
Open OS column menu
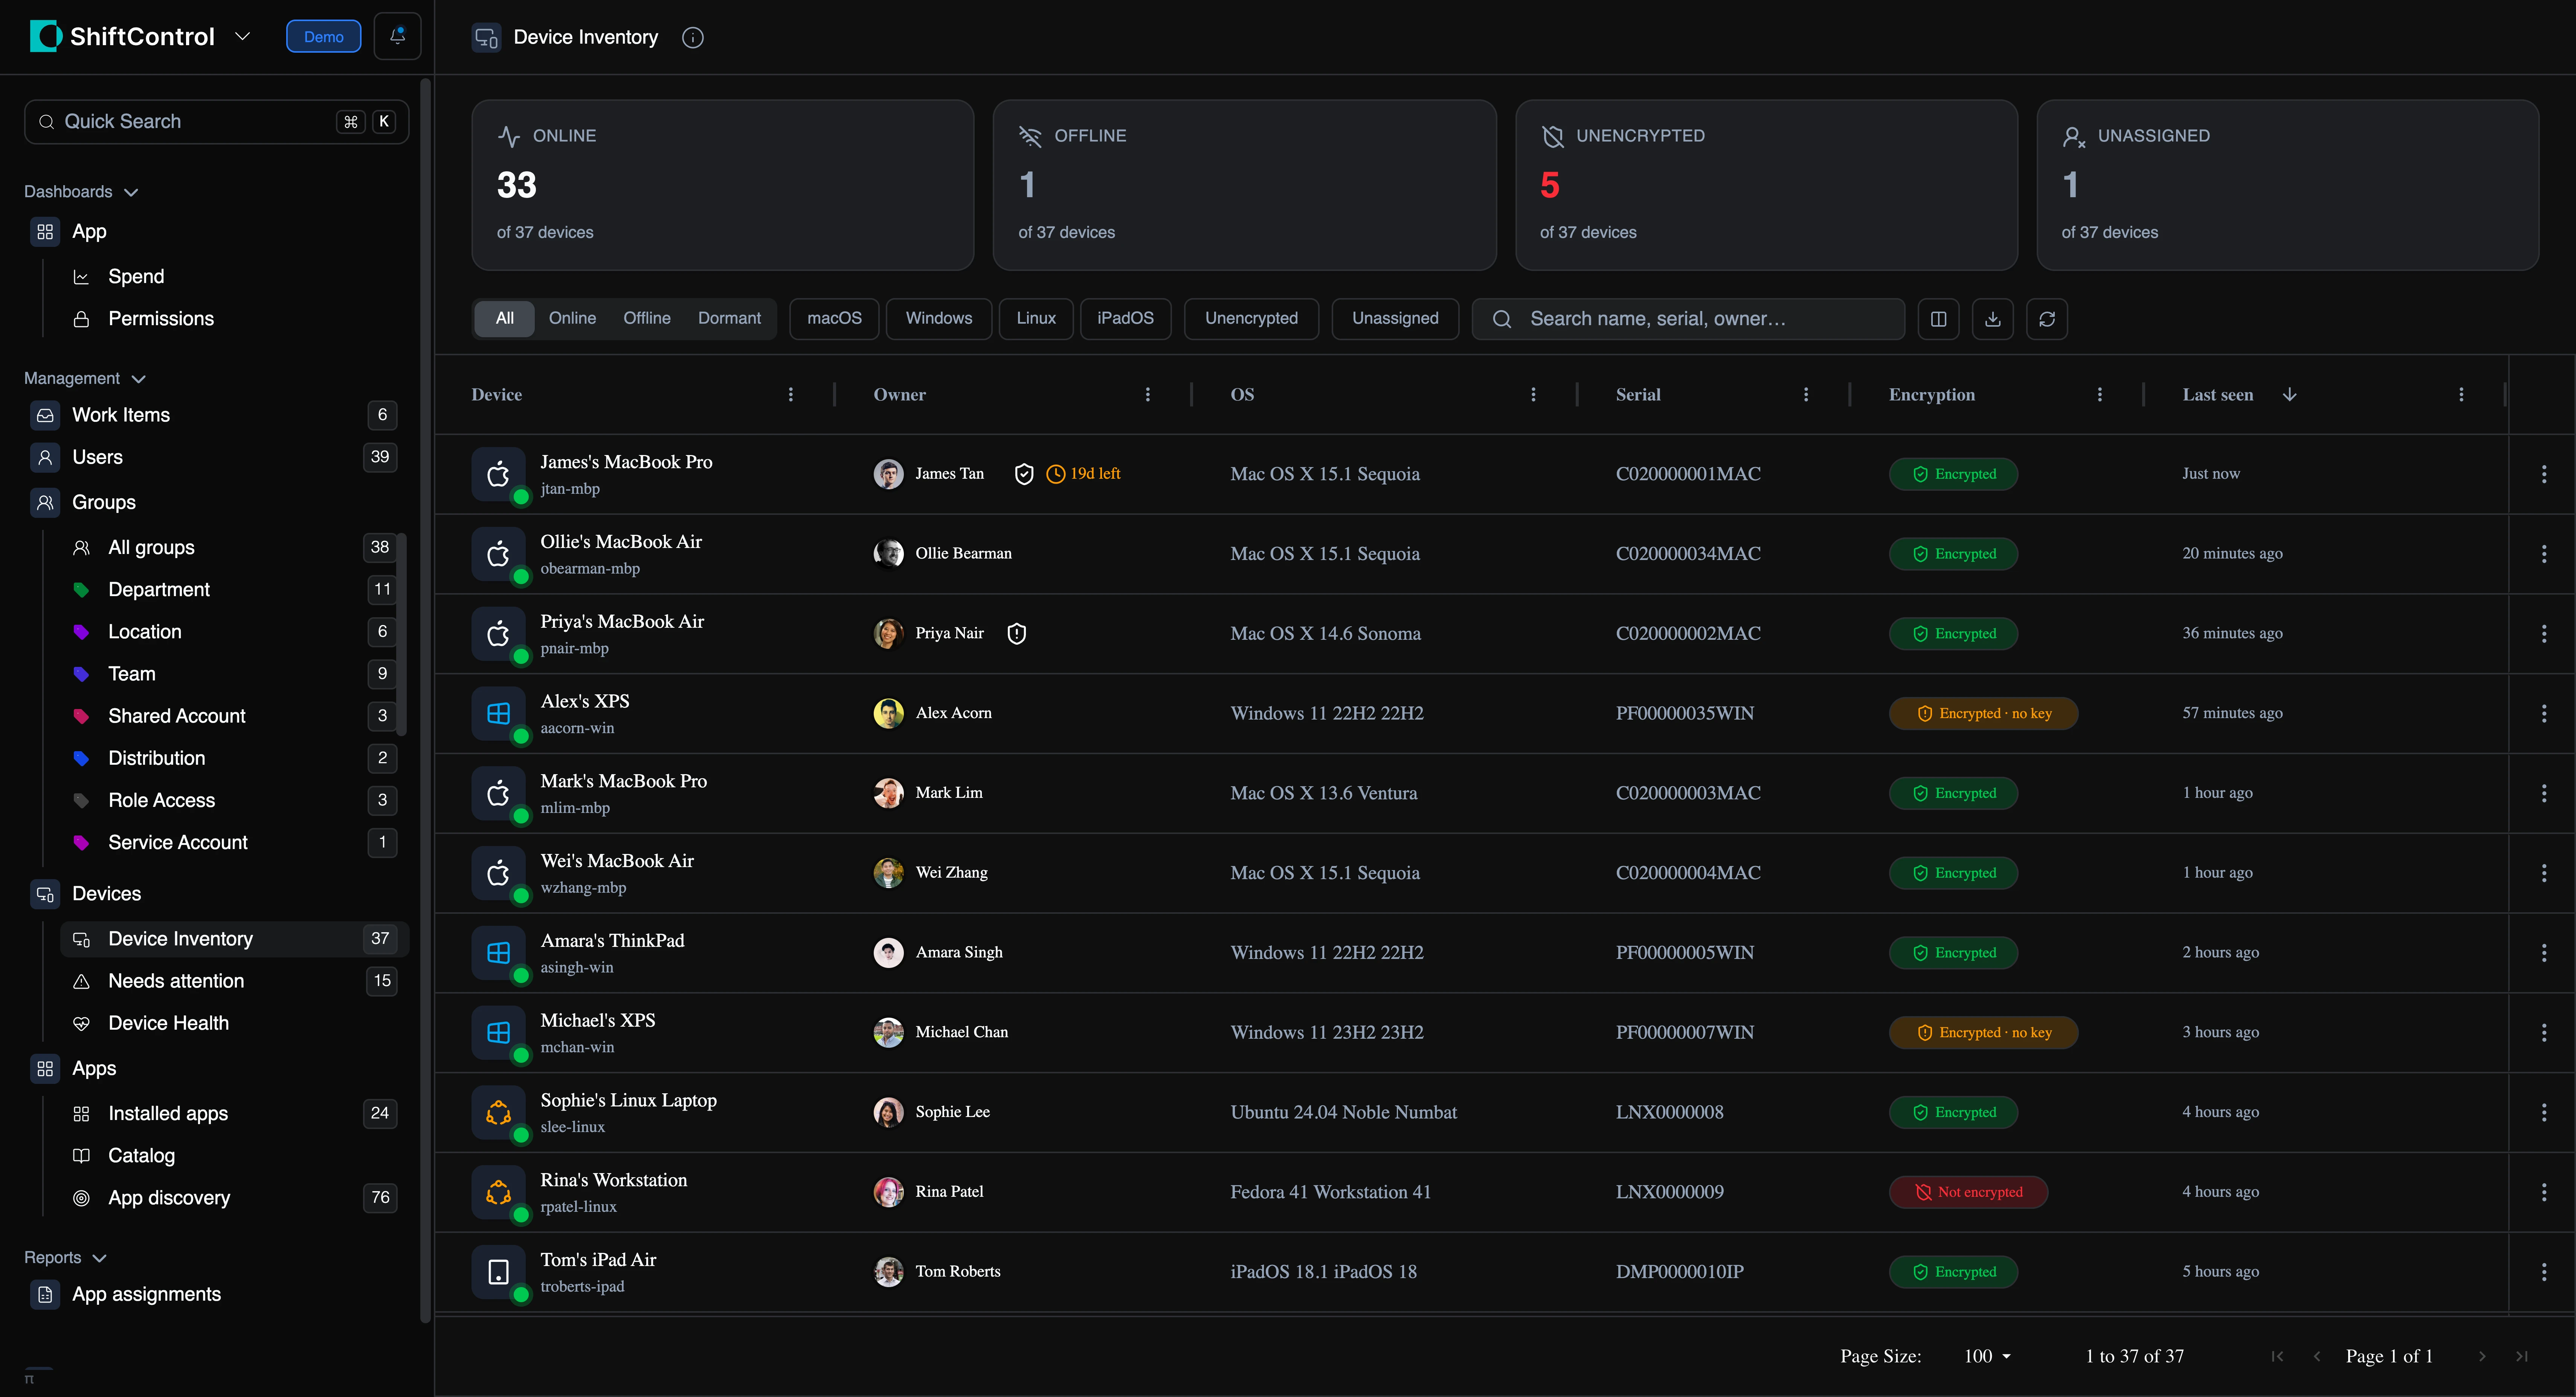[x=1533, y=395]
